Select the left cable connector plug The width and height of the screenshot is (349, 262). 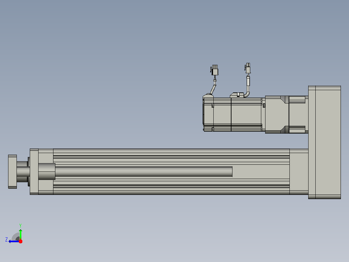[x=215, y=70]
